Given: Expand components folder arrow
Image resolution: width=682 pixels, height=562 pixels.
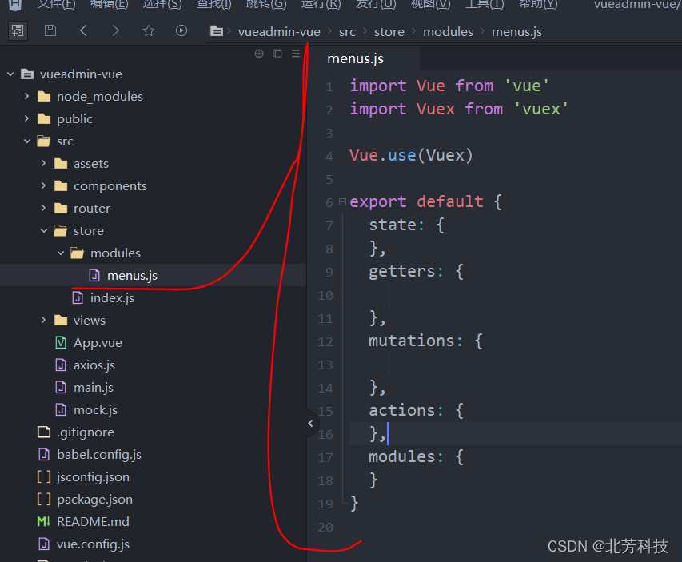Looking at the screenshot, I should click(43, 185).
